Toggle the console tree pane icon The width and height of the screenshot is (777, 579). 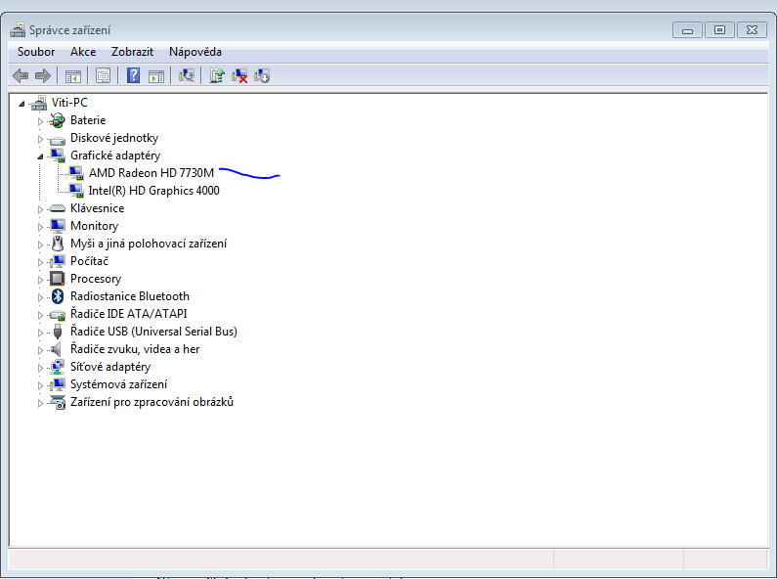(73, 76)
